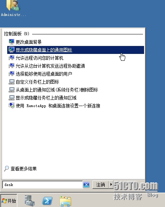Open 显示或隐藏任务栏上的通知区域
Image resolution: width=165 pixels, height=207 pixels.
click(x=46, y=98)
